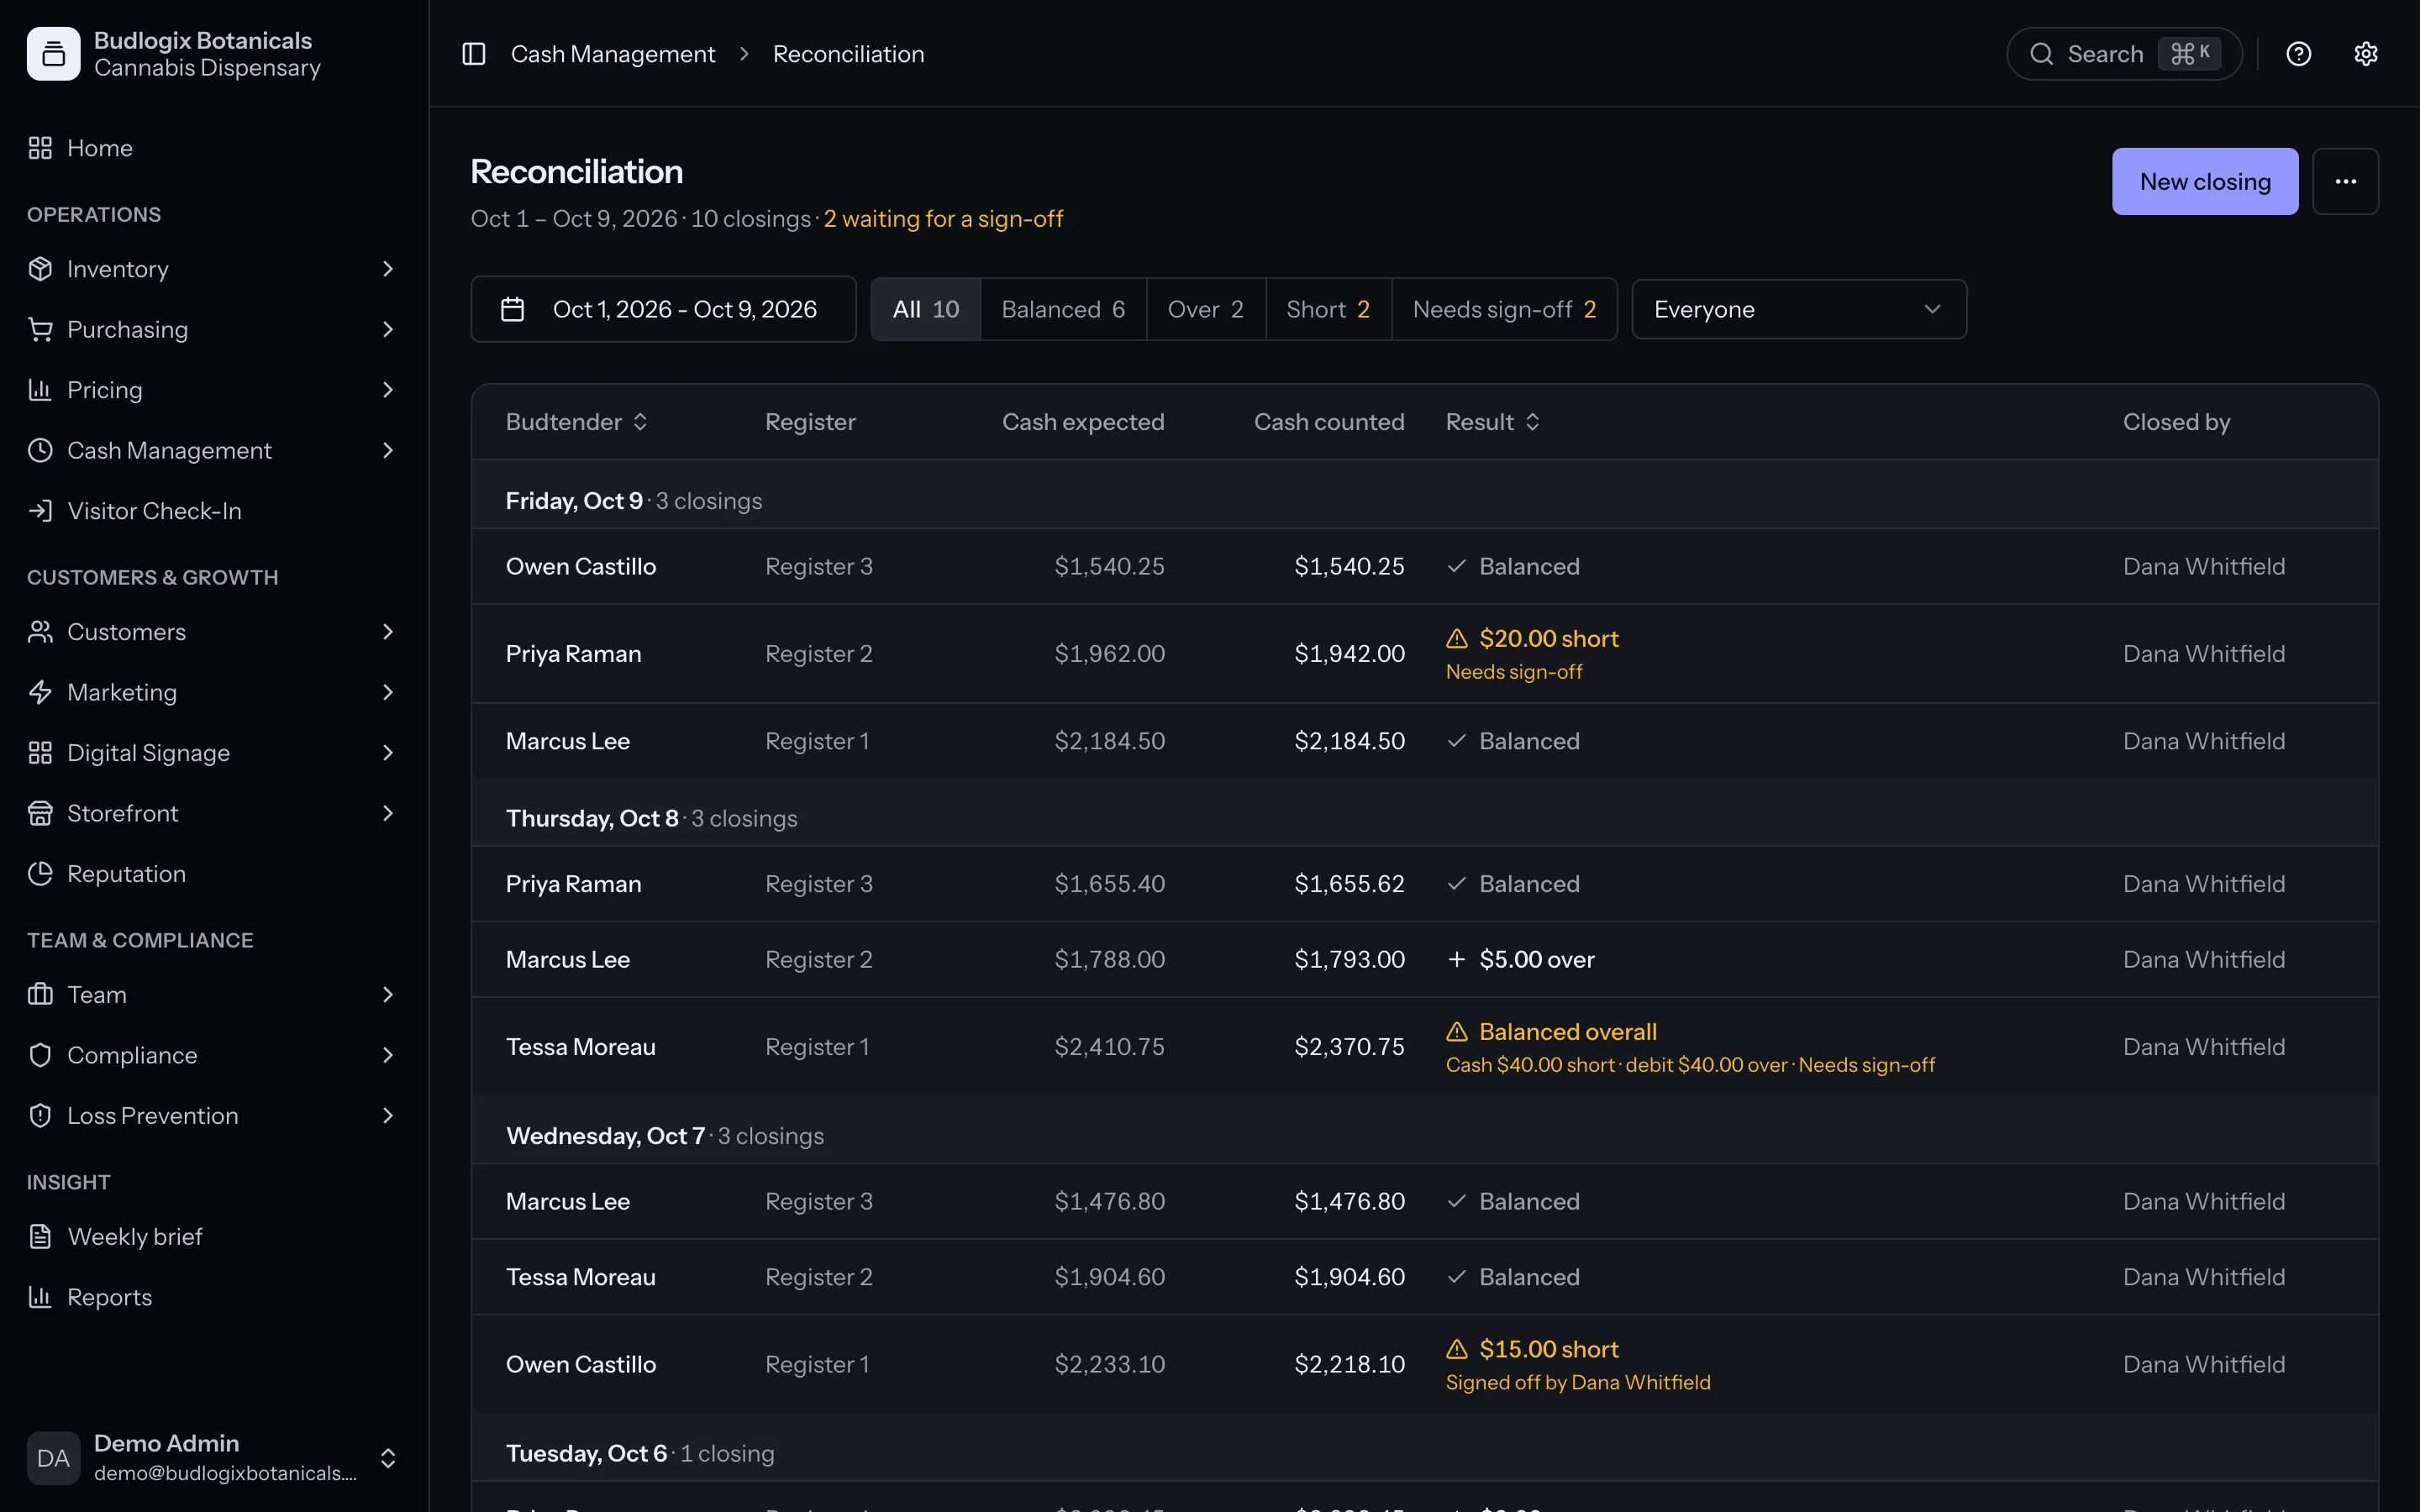This screenshot has height=1512, width=2420.
Task: Click the New closing button
Action: click(x=2205, y=181)
